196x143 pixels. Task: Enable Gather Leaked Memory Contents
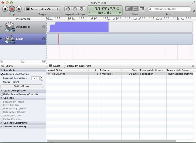pyautogui.click(x=2, y=94)
